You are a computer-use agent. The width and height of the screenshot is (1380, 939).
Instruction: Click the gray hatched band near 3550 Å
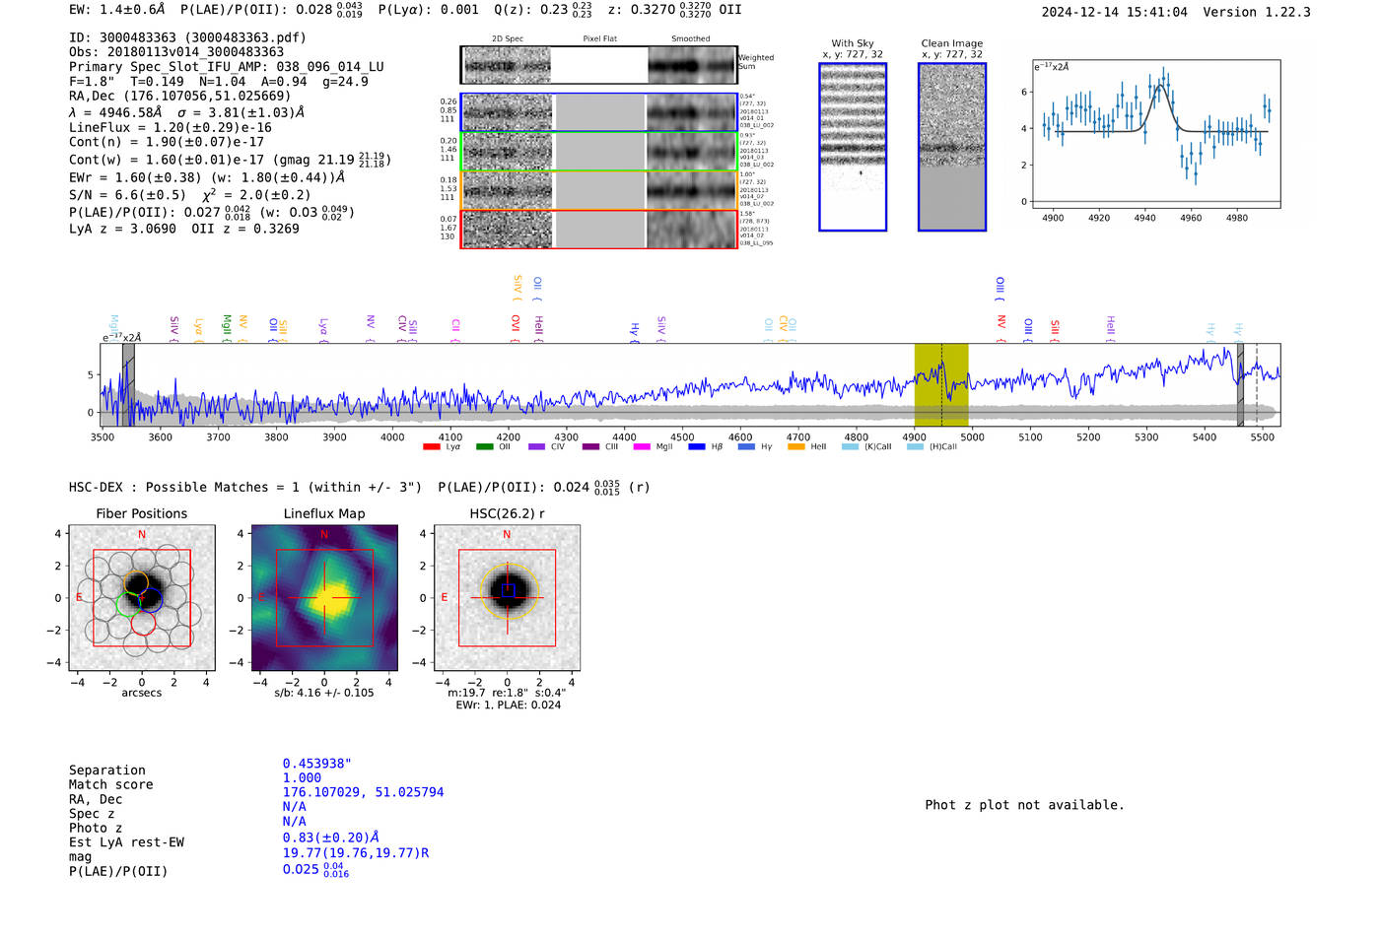click(128, 385)
